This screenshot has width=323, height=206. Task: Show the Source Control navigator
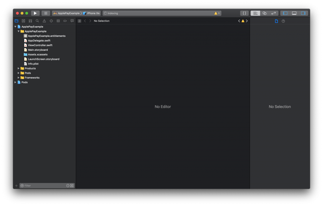click(23, 21)
